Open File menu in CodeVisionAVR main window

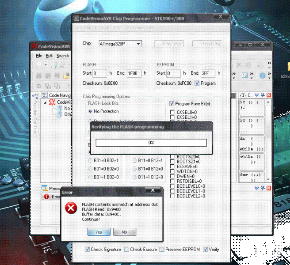39,56
